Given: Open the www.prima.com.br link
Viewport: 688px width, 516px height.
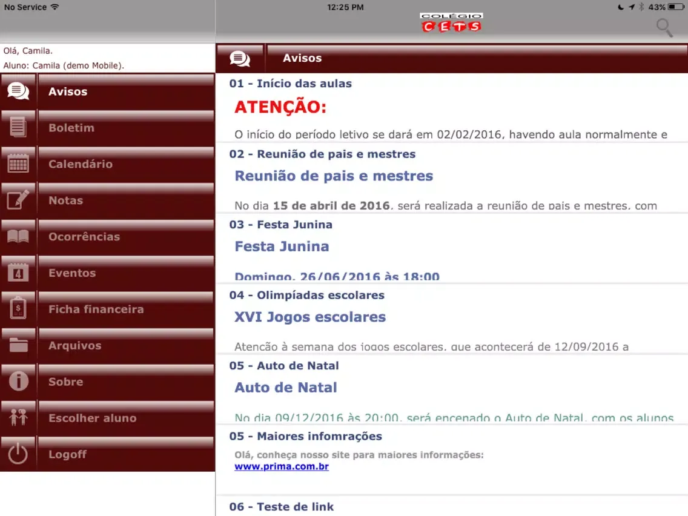Looking at the screenshot, I should 281,466.
